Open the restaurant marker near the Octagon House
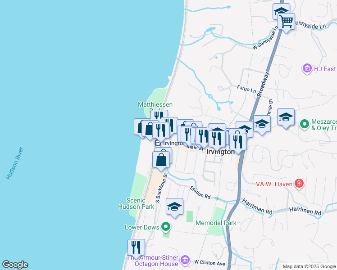This screenshot has width=337, height=270. click(x=136, y=248)
